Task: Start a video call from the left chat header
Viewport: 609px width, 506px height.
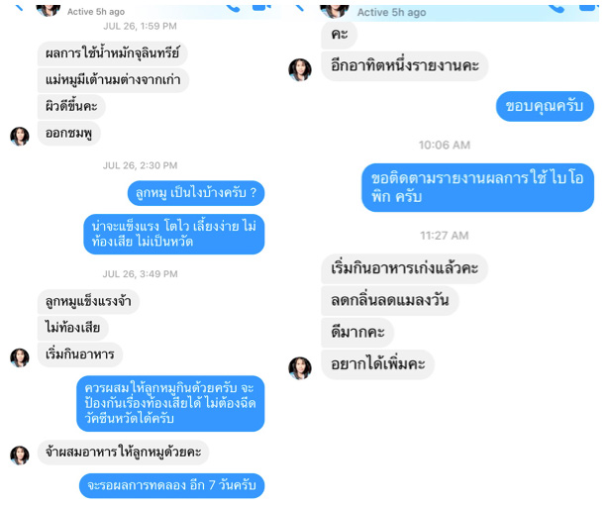Action: point(261,7)
